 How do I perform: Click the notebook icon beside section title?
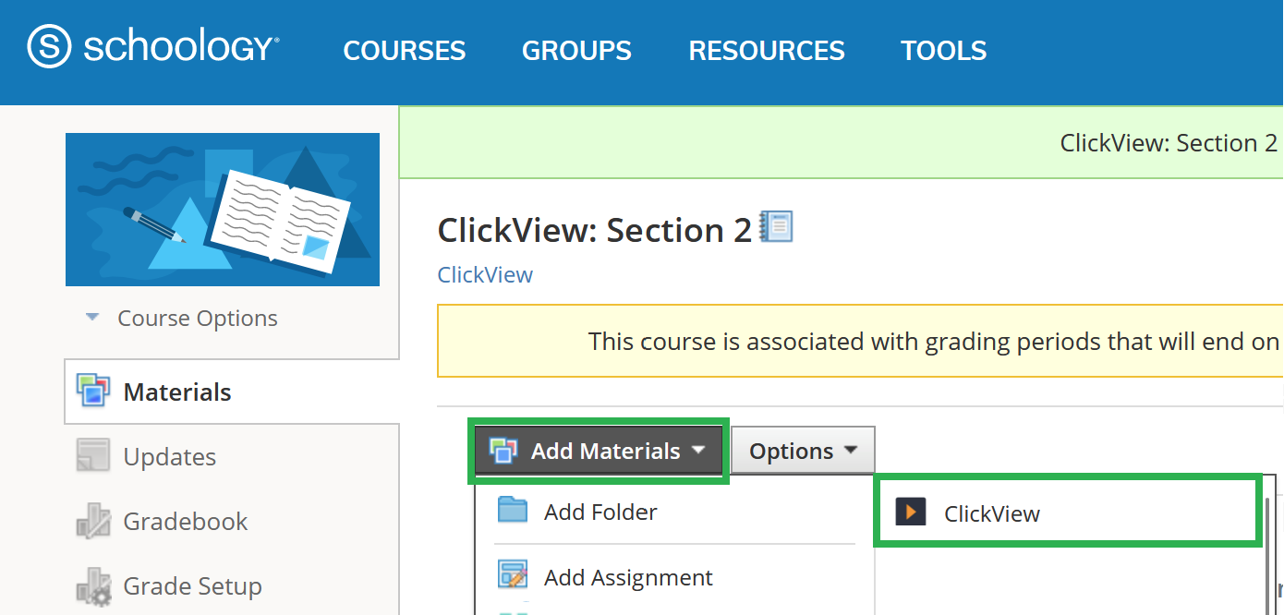pos(776,226)
